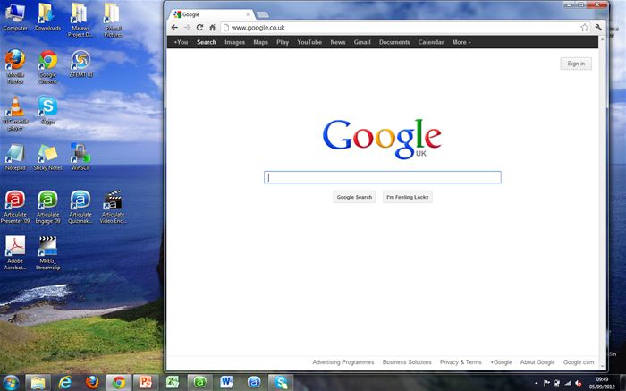Select the Adobe Acrobat desktop shortcut

tap(15, 253)
